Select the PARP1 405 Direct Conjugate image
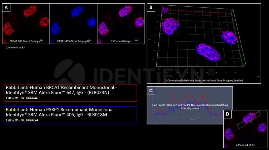The image size is (269, 150). pyautogui.click(x=73, y=23)
